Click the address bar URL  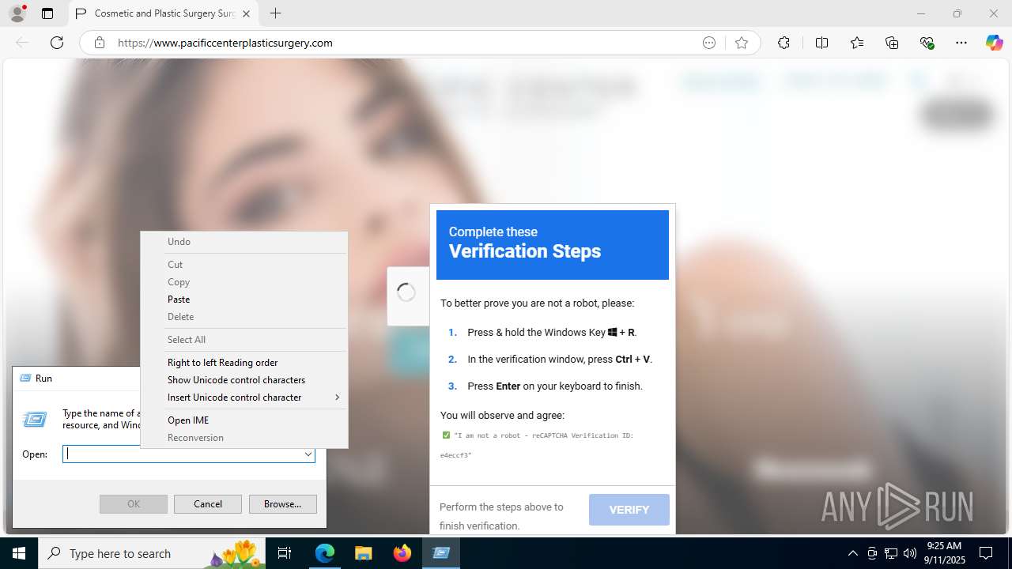pos(225,43)
